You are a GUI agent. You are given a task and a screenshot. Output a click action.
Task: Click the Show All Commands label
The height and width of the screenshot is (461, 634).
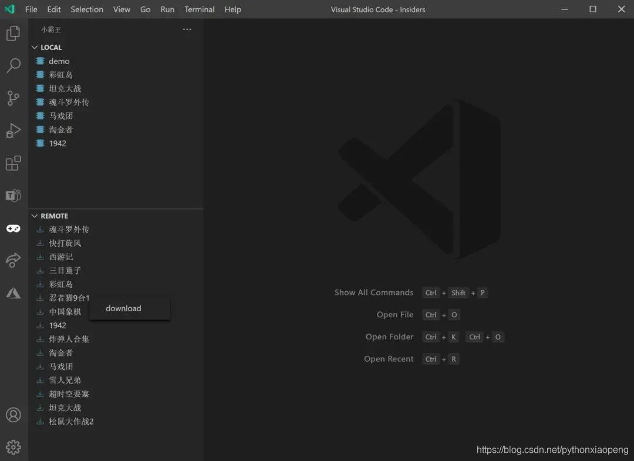(x=374, y=292)
